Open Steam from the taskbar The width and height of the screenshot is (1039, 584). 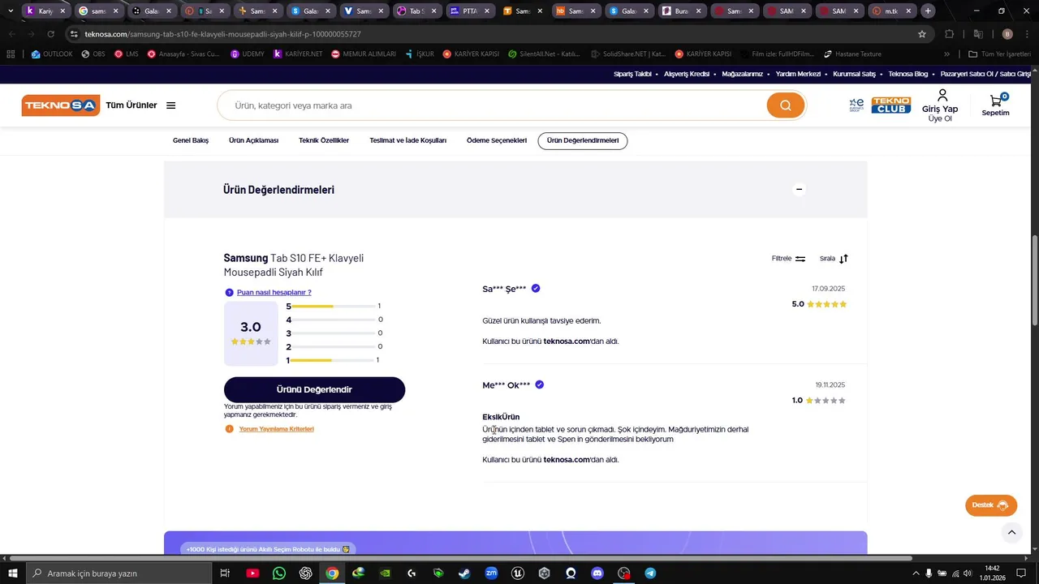(x=464, y=573)
